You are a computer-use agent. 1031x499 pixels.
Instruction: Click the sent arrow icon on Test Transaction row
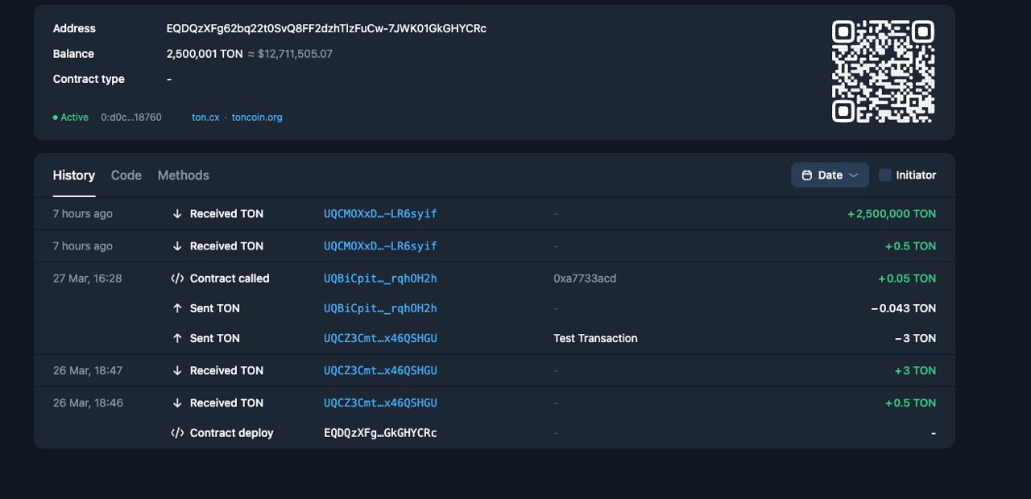click(x=177, y=339)
